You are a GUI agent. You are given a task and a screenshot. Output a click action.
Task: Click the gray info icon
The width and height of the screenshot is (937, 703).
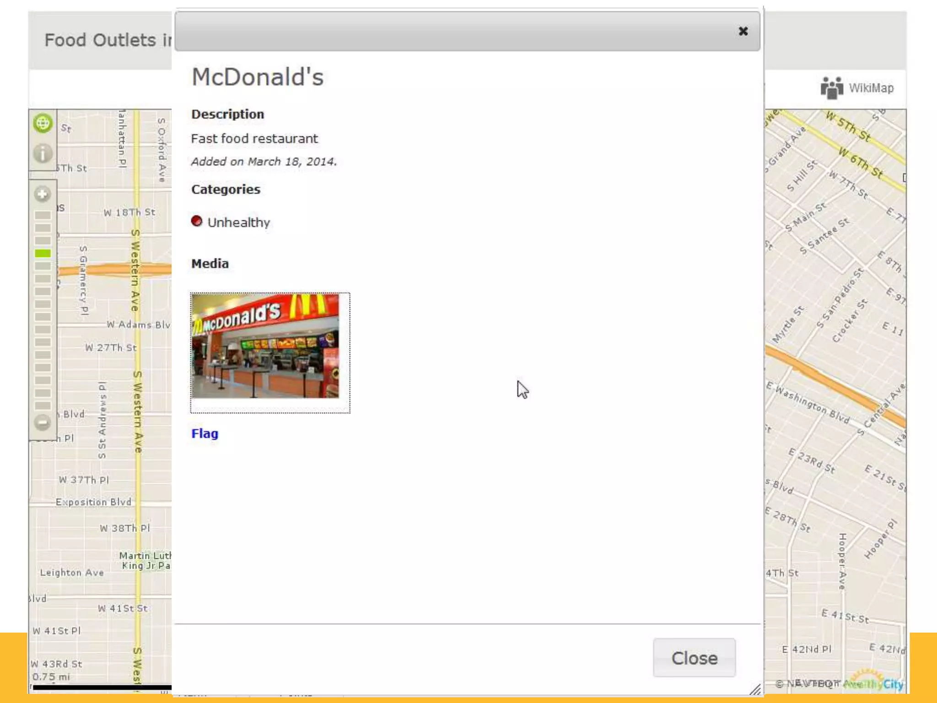tap(43, 153)
